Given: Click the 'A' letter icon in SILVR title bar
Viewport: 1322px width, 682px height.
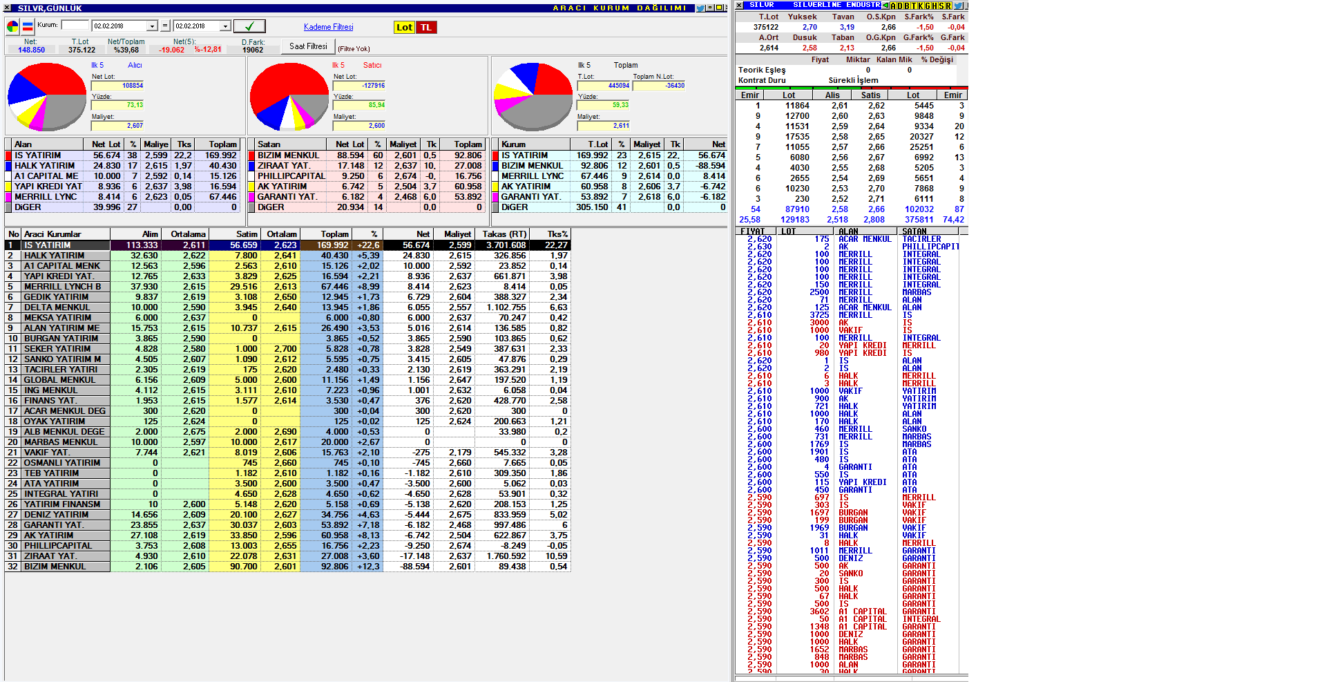Looking at the screenshot, I should [x=893, y=6].
